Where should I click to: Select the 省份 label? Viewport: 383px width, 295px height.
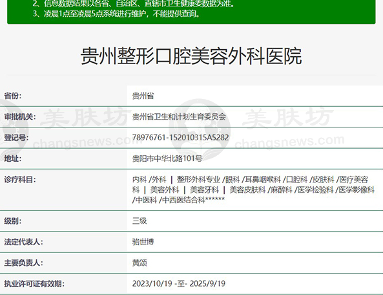(x=13, y=96)
